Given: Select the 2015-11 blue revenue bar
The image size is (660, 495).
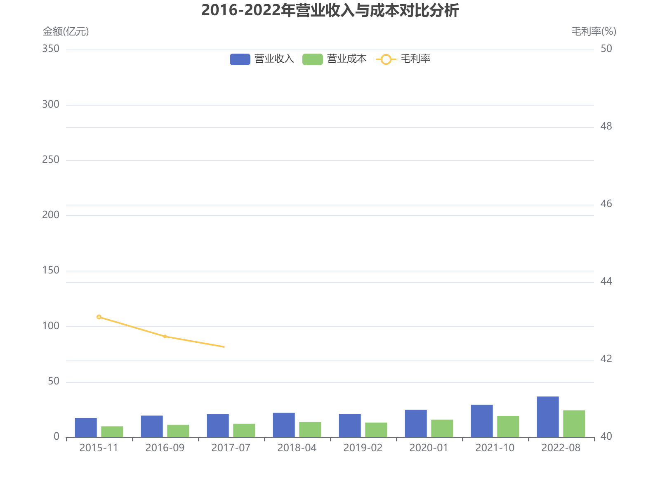Looking at the screenshot, I should coord(86,428).
